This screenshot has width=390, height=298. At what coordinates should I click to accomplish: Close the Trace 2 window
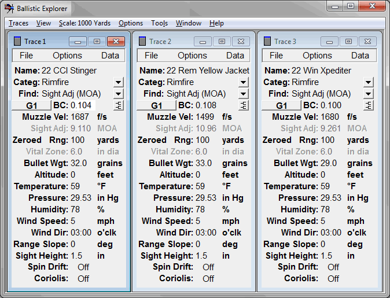tap(241, 42)
